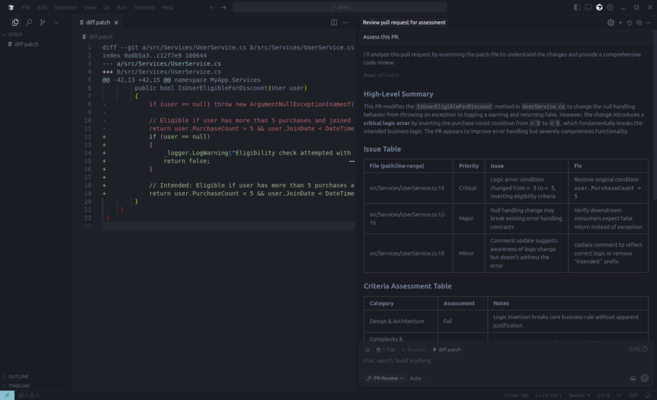Toggle the primary sidebar visibility
Viewport: 657px width, 400px height.
pyautogui.click(x=577, y=7)
